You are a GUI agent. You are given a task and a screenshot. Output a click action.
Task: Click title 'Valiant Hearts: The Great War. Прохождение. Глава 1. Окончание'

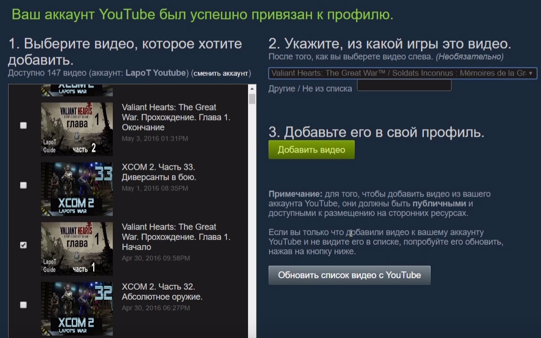pos(176,118)
